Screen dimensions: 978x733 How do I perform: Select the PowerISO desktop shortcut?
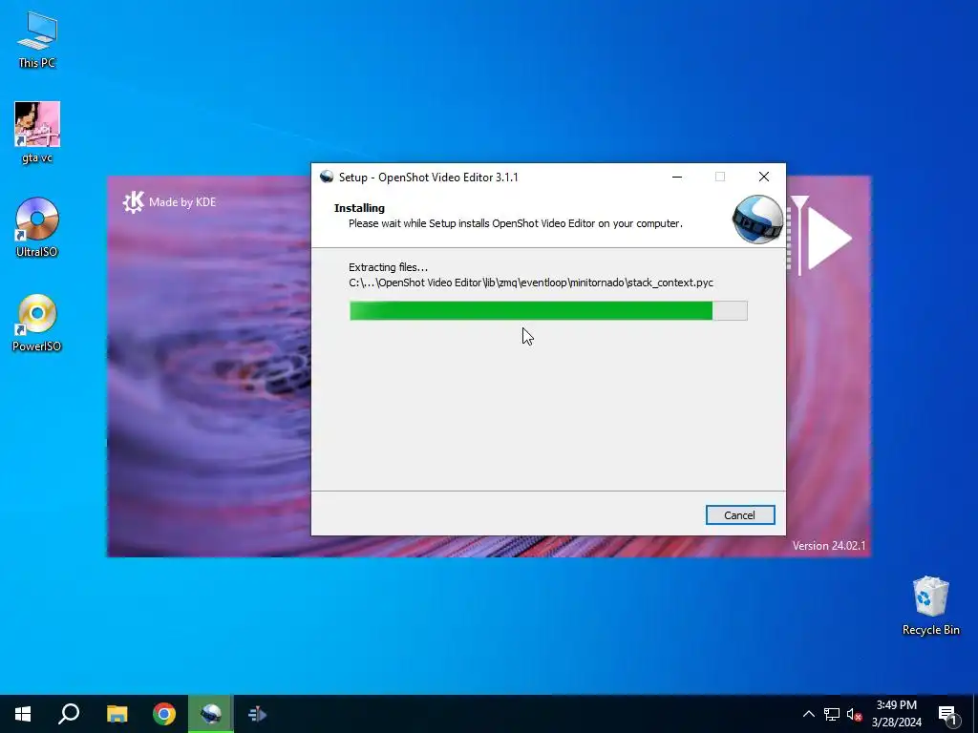pos(37,323)
